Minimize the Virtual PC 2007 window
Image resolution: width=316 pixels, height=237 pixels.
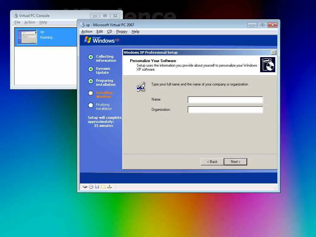point(252,25)
